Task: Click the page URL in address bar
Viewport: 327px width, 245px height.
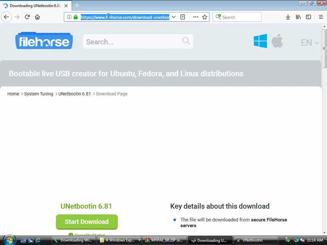Action: pos(125,17)
